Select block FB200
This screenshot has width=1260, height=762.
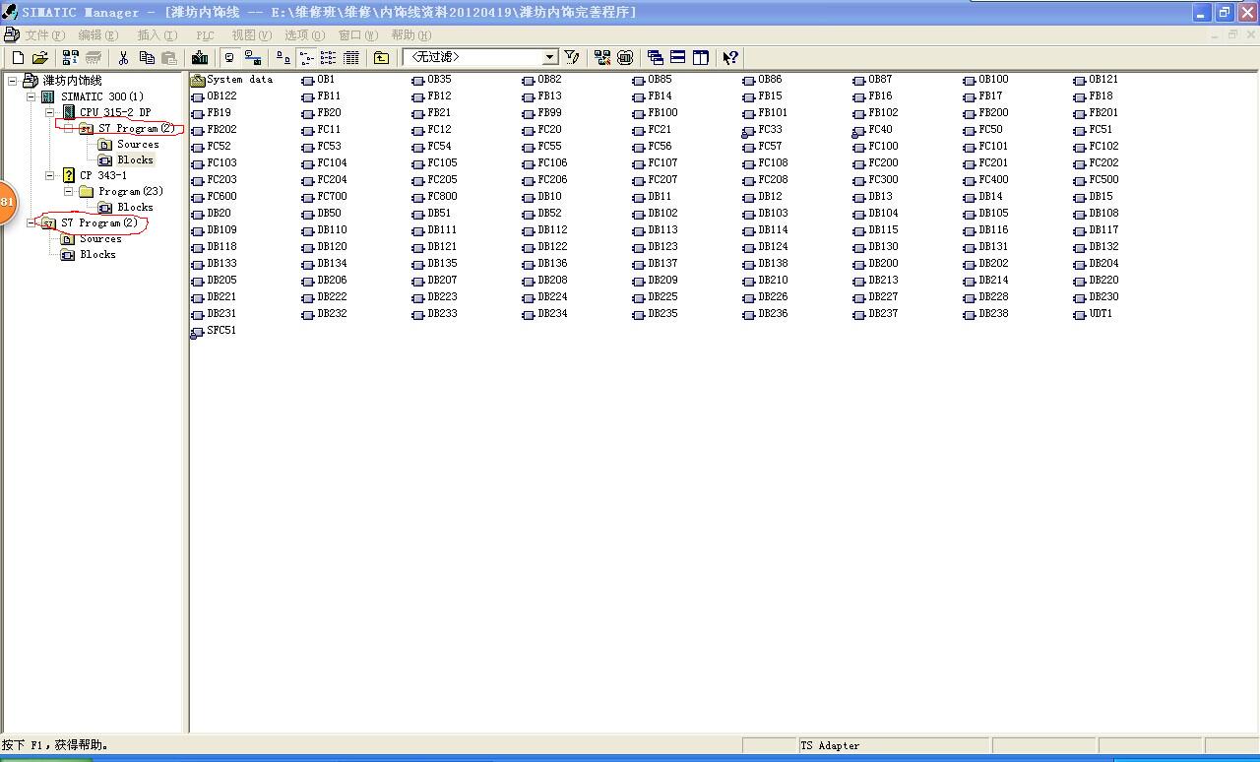993,113
